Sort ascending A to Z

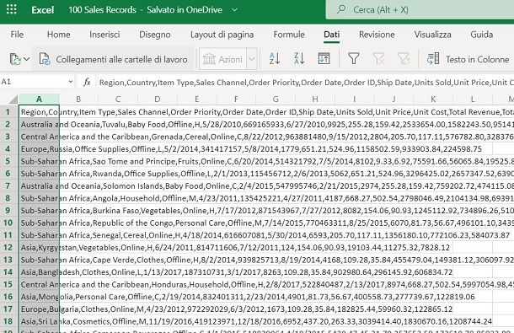click(x=275, y=59)
